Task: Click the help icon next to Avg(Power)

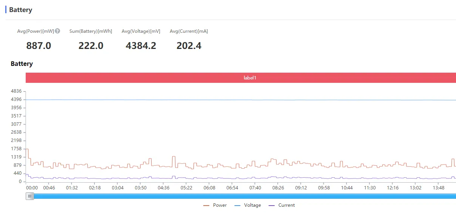Action: 57,31
